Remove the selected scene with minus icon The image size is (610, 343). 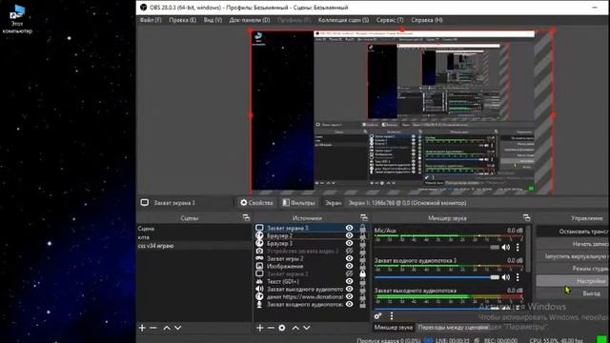click(152, 328)
